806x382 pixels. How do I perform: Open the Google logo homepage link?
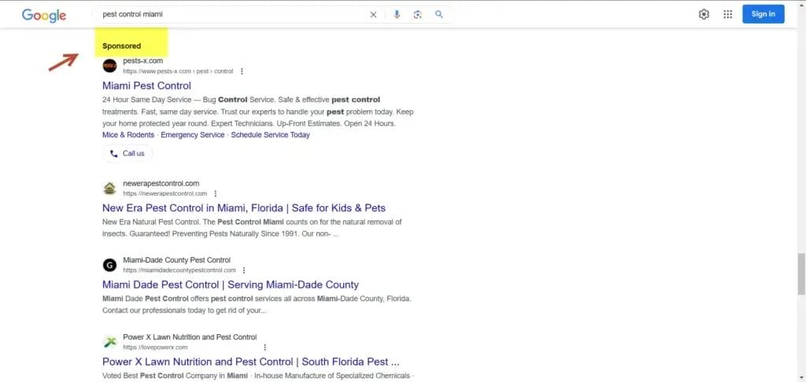(44, 15)
